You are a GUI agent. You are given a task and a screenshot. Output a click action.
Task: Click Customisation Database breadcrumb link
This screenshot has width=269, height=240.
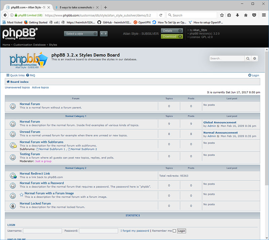click(30, 45)
